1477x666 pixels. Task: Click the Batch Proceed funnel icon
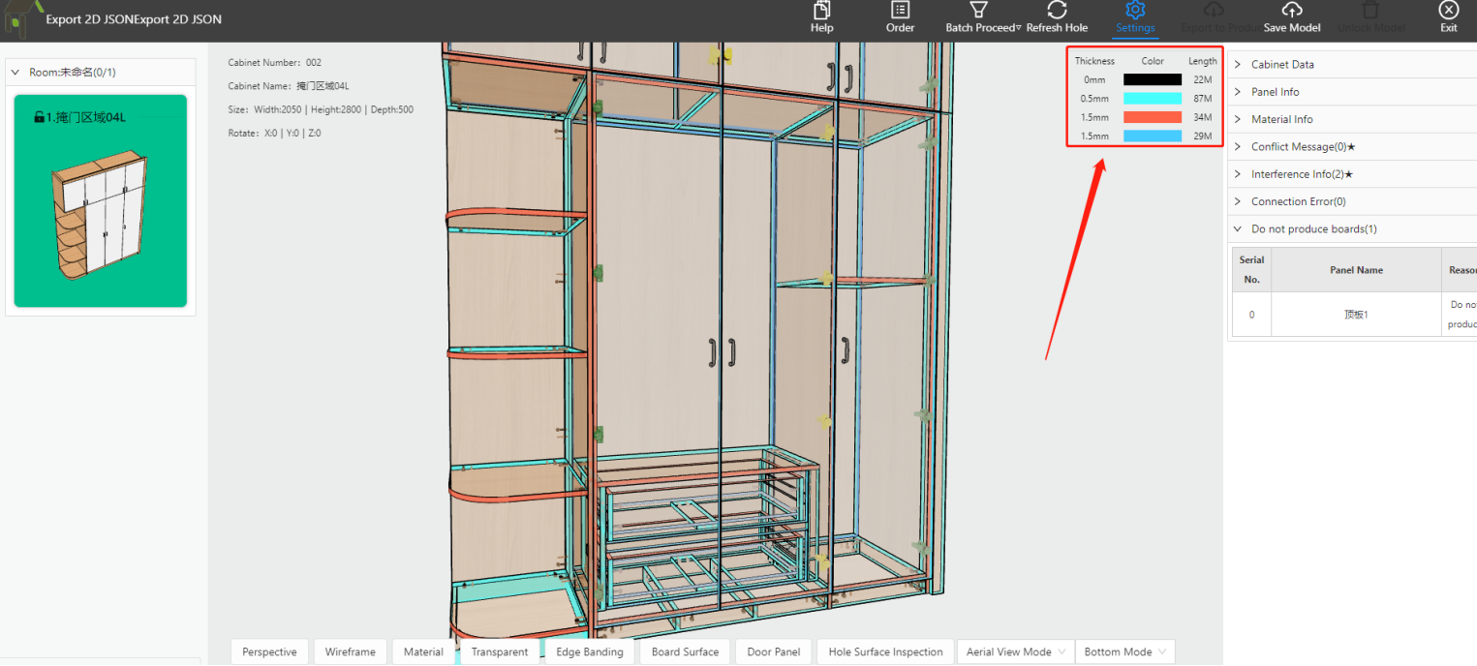[x=979, y=11]
